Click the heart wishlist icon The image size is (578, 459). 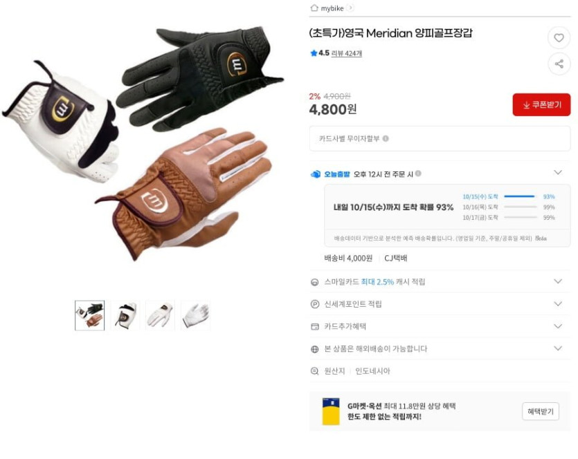click(x=559, y=37)
